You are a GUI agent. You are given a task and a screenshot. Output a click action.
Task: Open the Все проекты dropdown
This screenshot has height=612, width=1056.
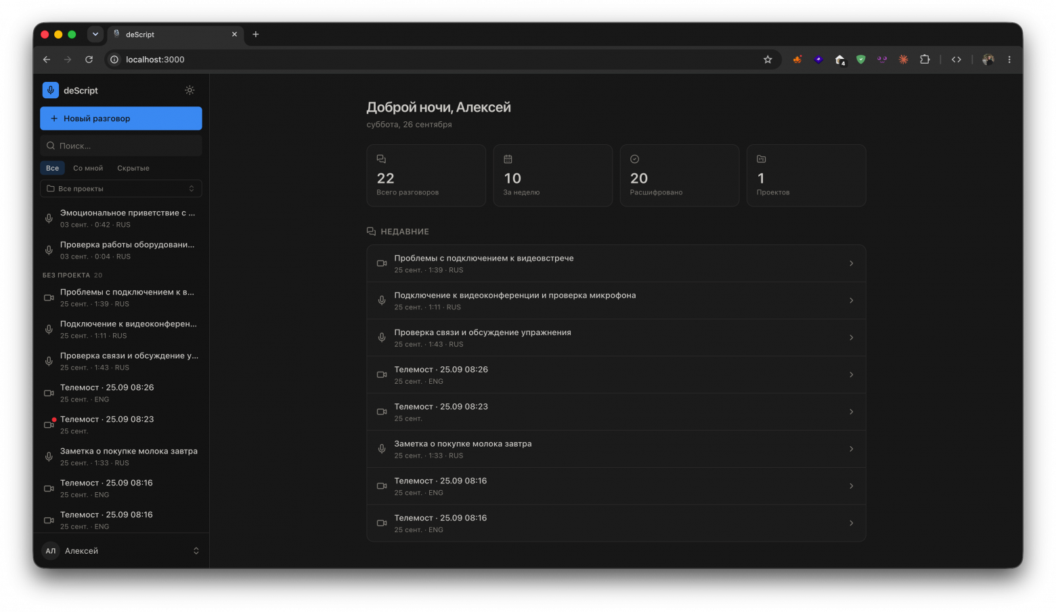point(121,189)
